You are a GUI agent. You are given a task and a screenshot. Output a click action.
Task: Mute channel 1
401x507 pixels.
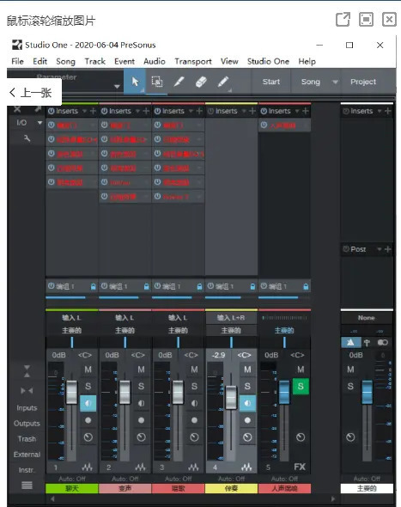tap(88, 370)
